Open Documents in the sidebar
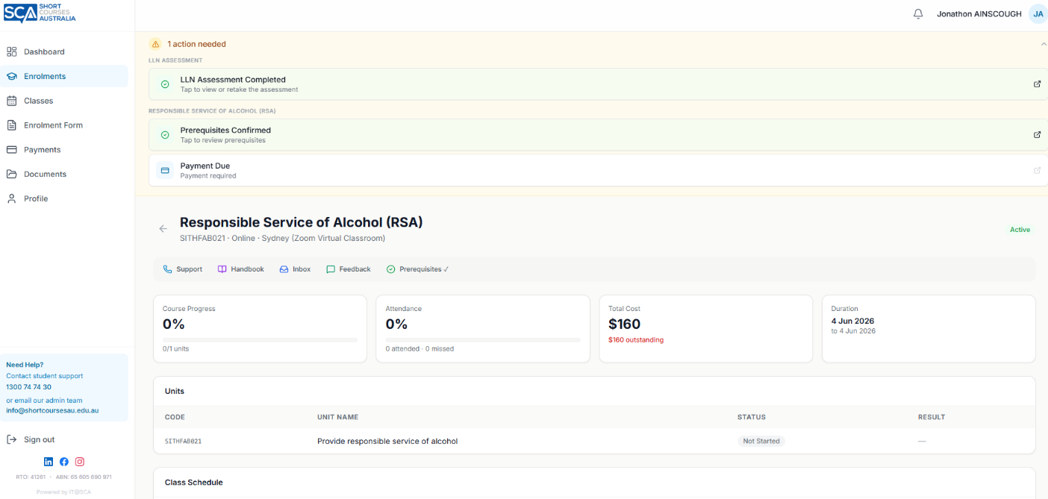The height and width of the screenshot is (499, 1048). pos(65,175)
